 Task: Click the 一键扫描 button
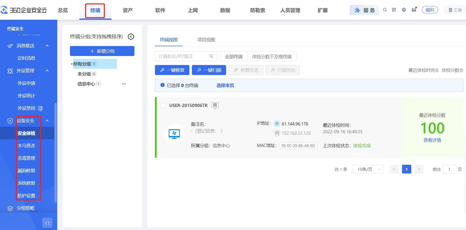coord(209,70)
